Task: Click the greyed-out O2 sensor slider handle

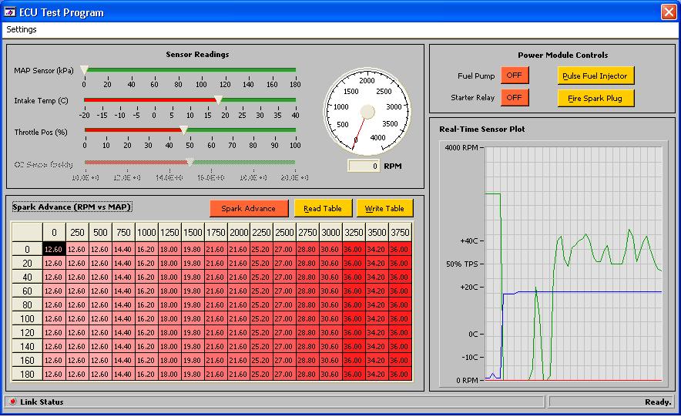Action: [x=190, y=163]
